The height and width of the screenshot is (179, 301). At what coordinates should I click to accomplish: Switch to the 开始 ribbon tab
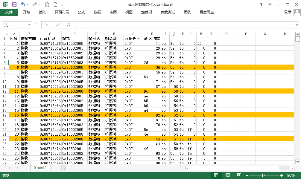27,12
